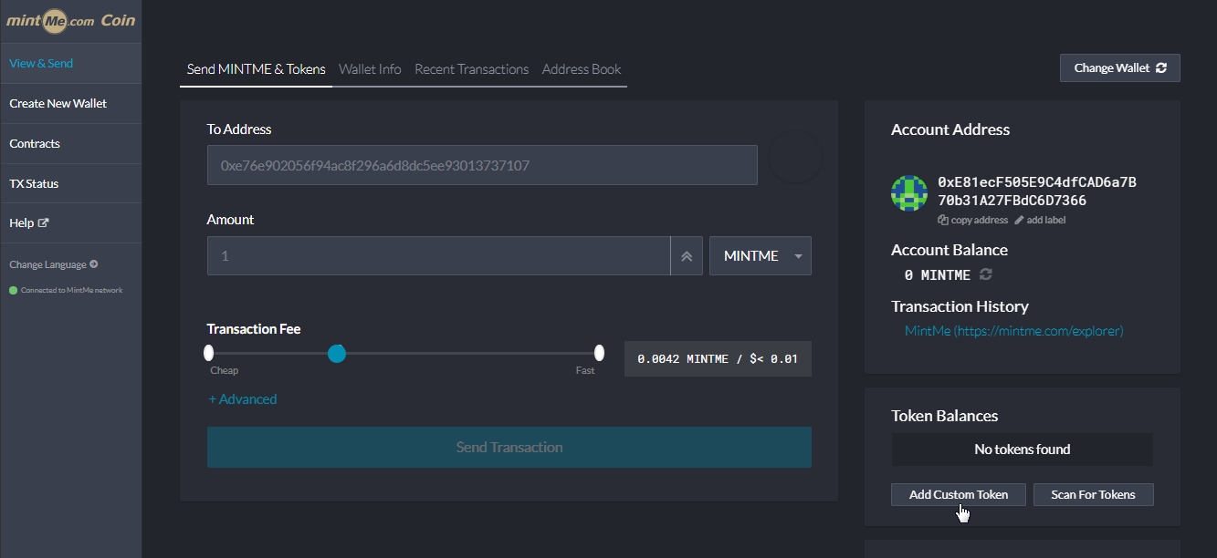Open the Change Language menu
Viewport: 1217px width, 558px height.
(x=53, y=264)
